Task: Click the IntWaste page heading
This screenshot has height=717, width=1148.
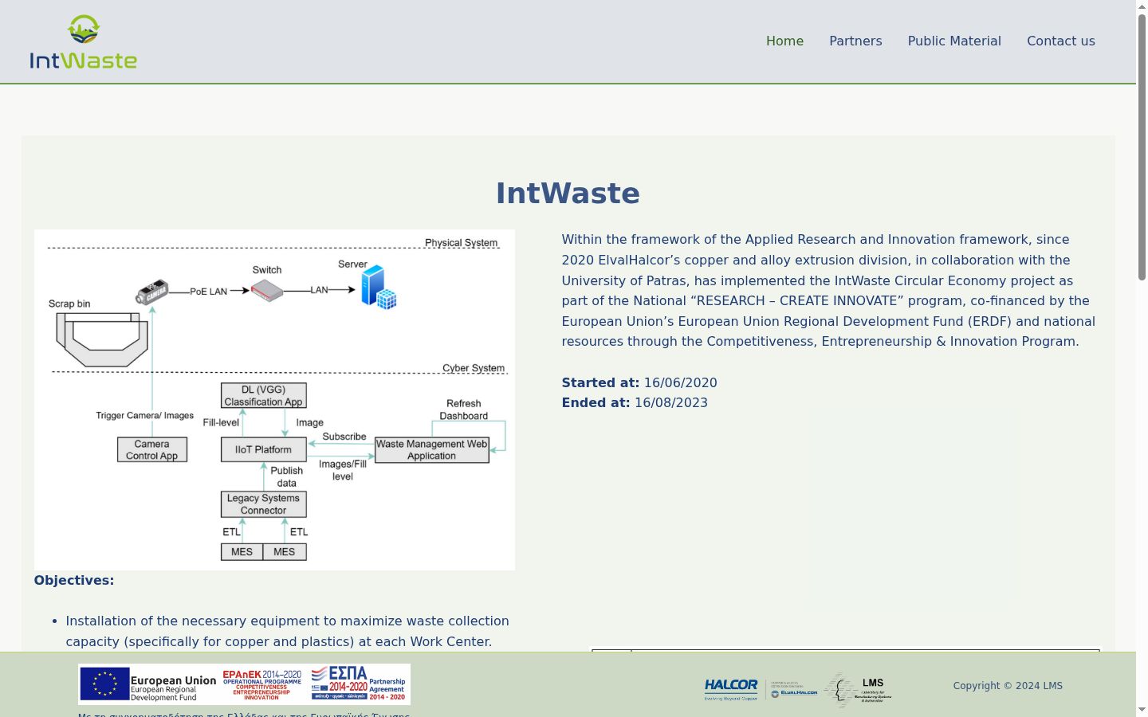Action: (568, 194)
